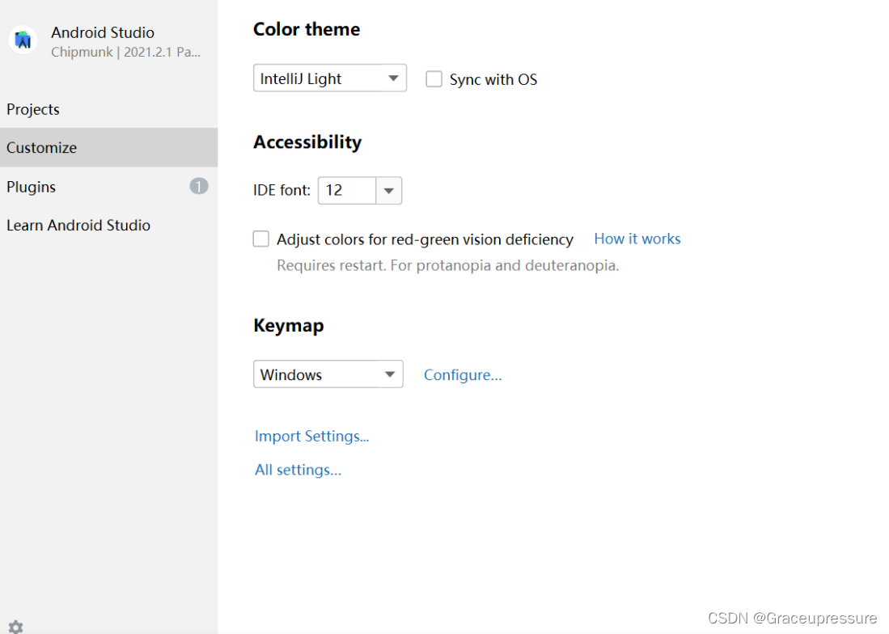Viewport: 889px width, 634px height.
Task: Select the Customize tab
Action: coord(109,147)
